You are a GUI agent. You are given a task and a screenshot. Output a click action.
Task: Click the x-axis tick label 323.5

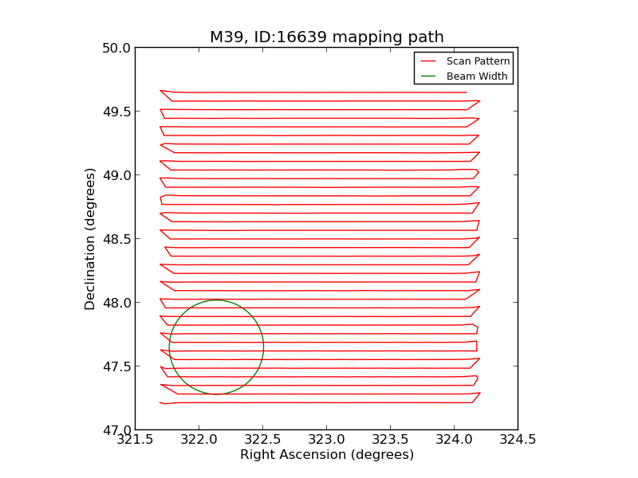391,440
